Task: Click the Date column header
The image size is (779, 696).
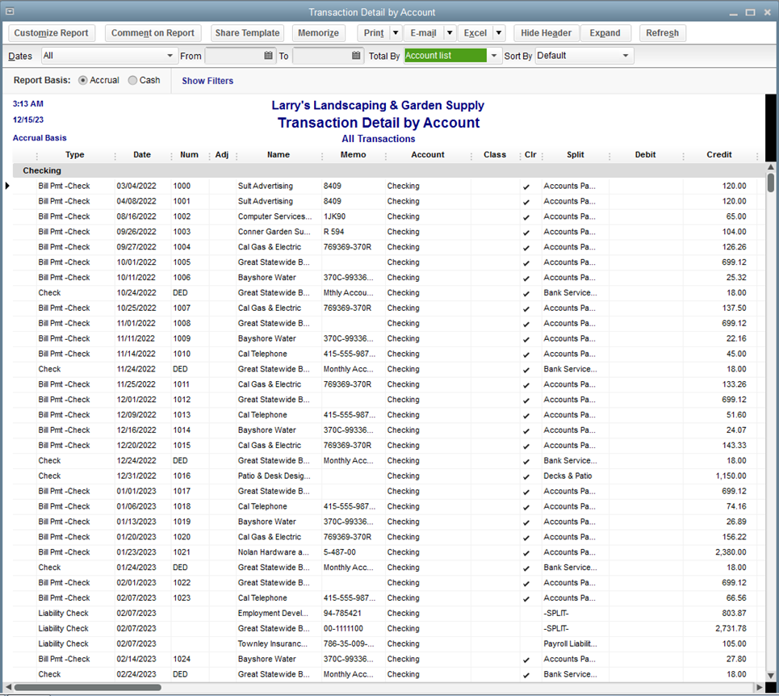Action: [x=142, y=154]
